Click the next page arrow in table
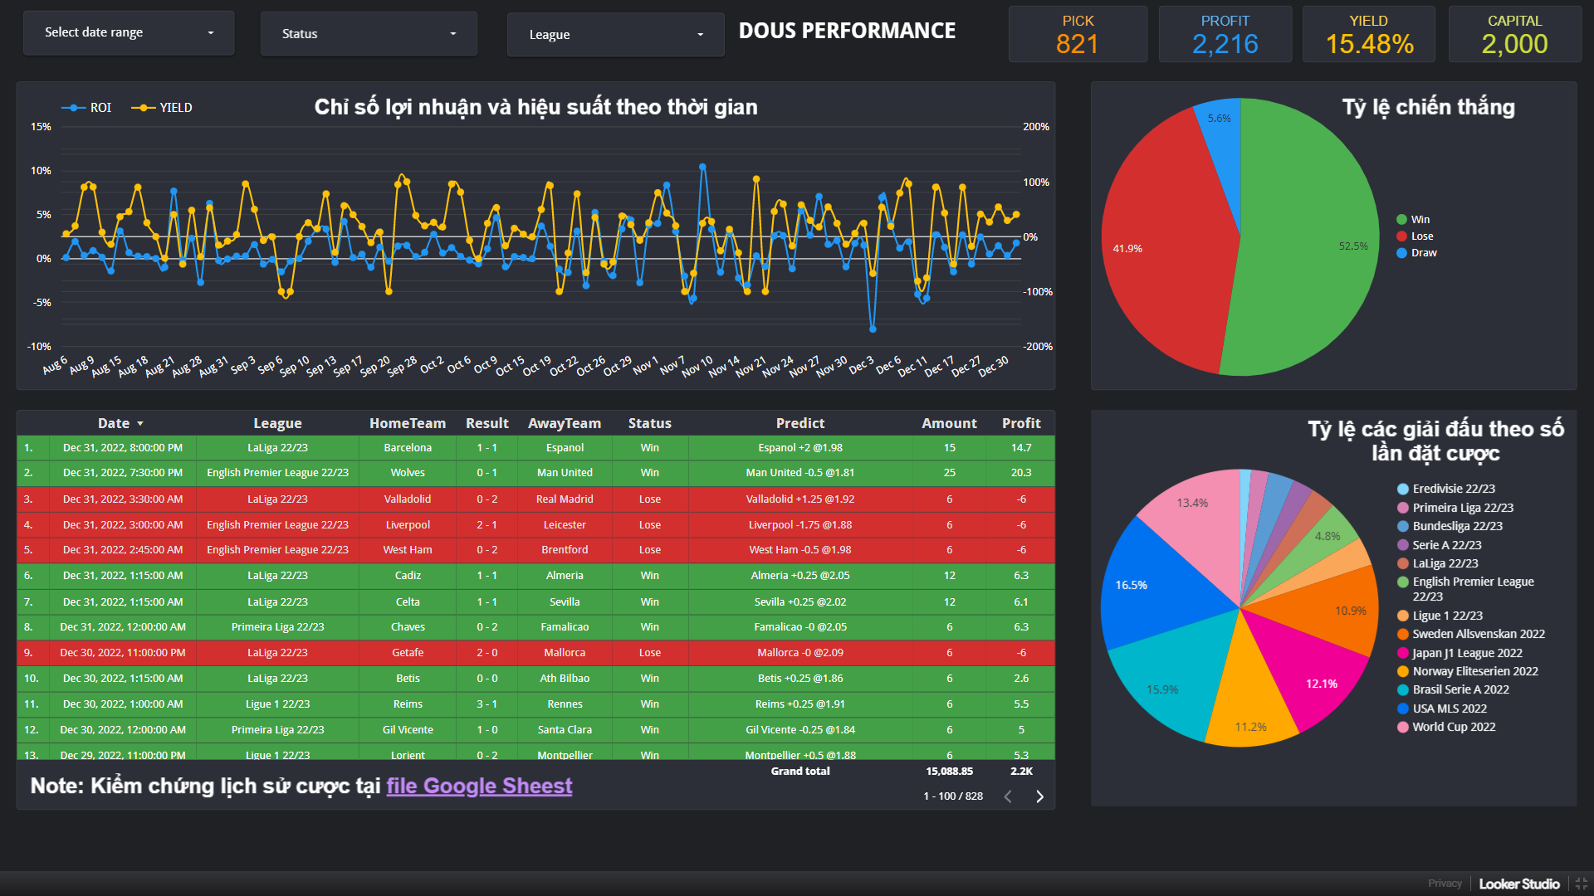 [x=1039, y=796]
